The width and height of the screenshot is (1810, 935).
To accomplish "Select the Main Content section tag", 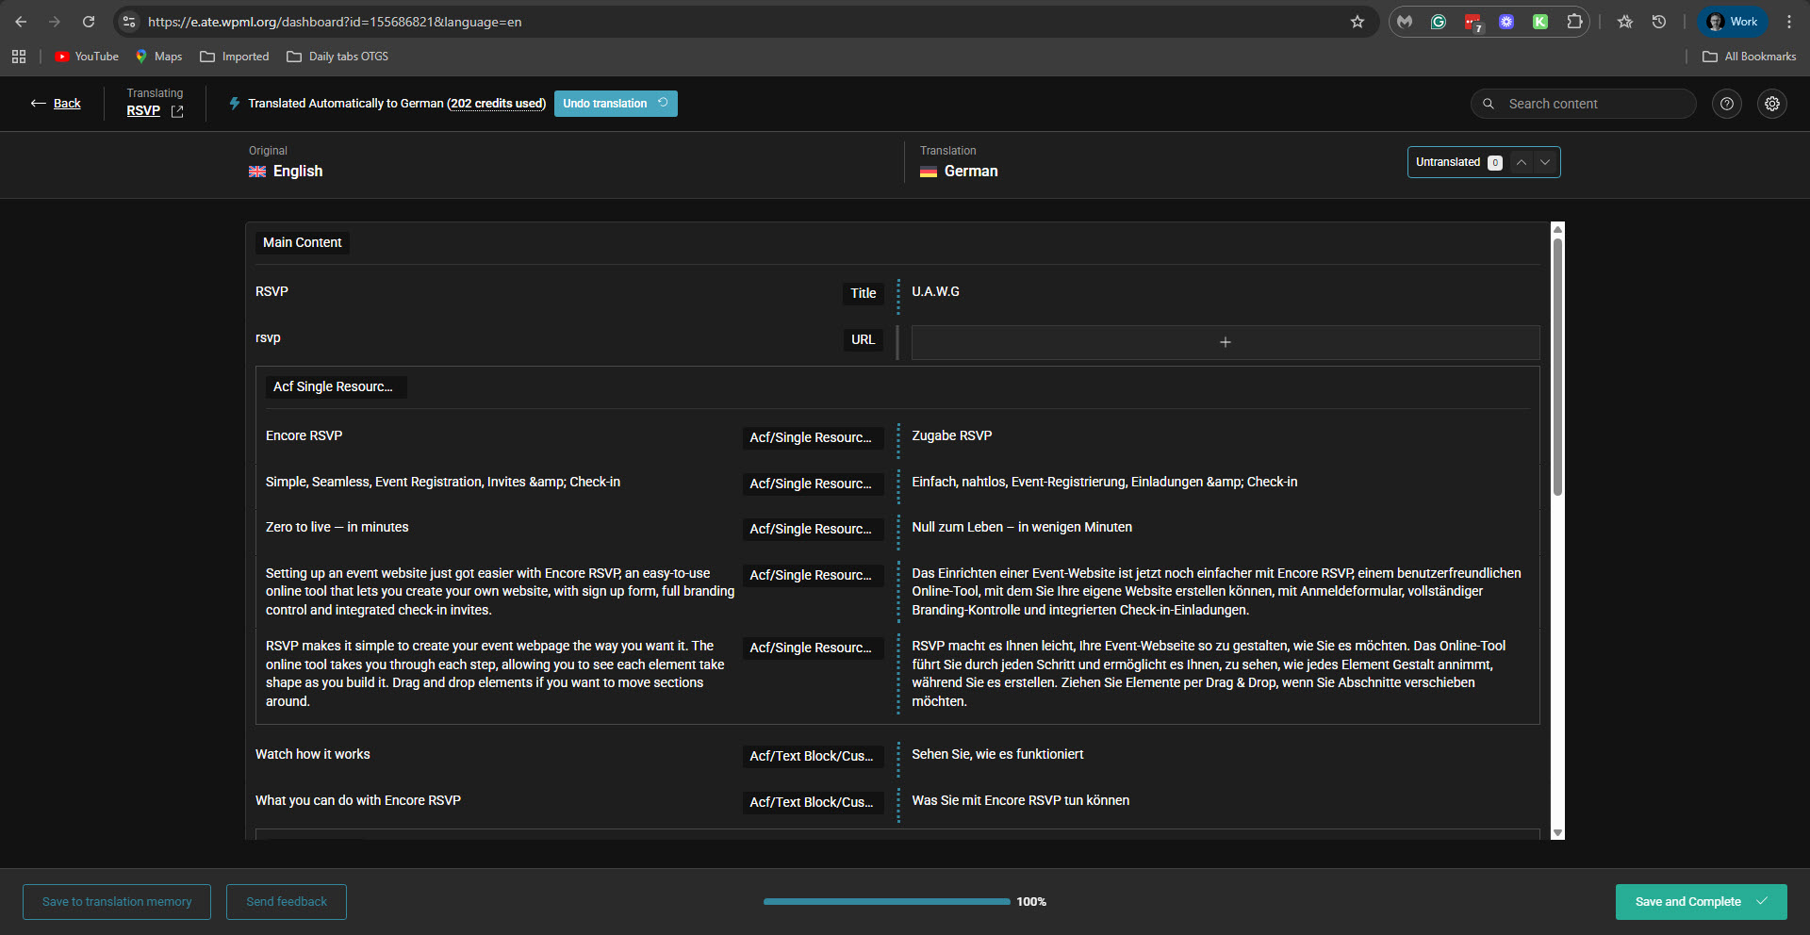I will point(303,242).
